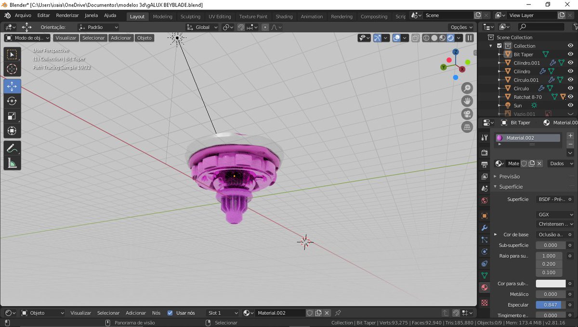
Task: Click the Cor para sub-superfície color swatch
Action: click(551, 284)
